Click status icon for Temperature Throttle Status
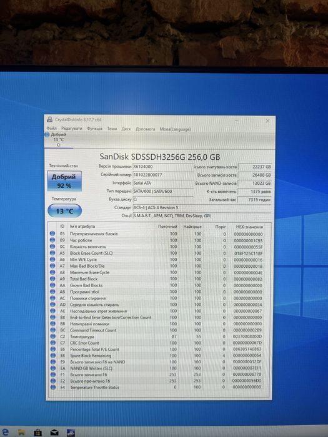 53,387
